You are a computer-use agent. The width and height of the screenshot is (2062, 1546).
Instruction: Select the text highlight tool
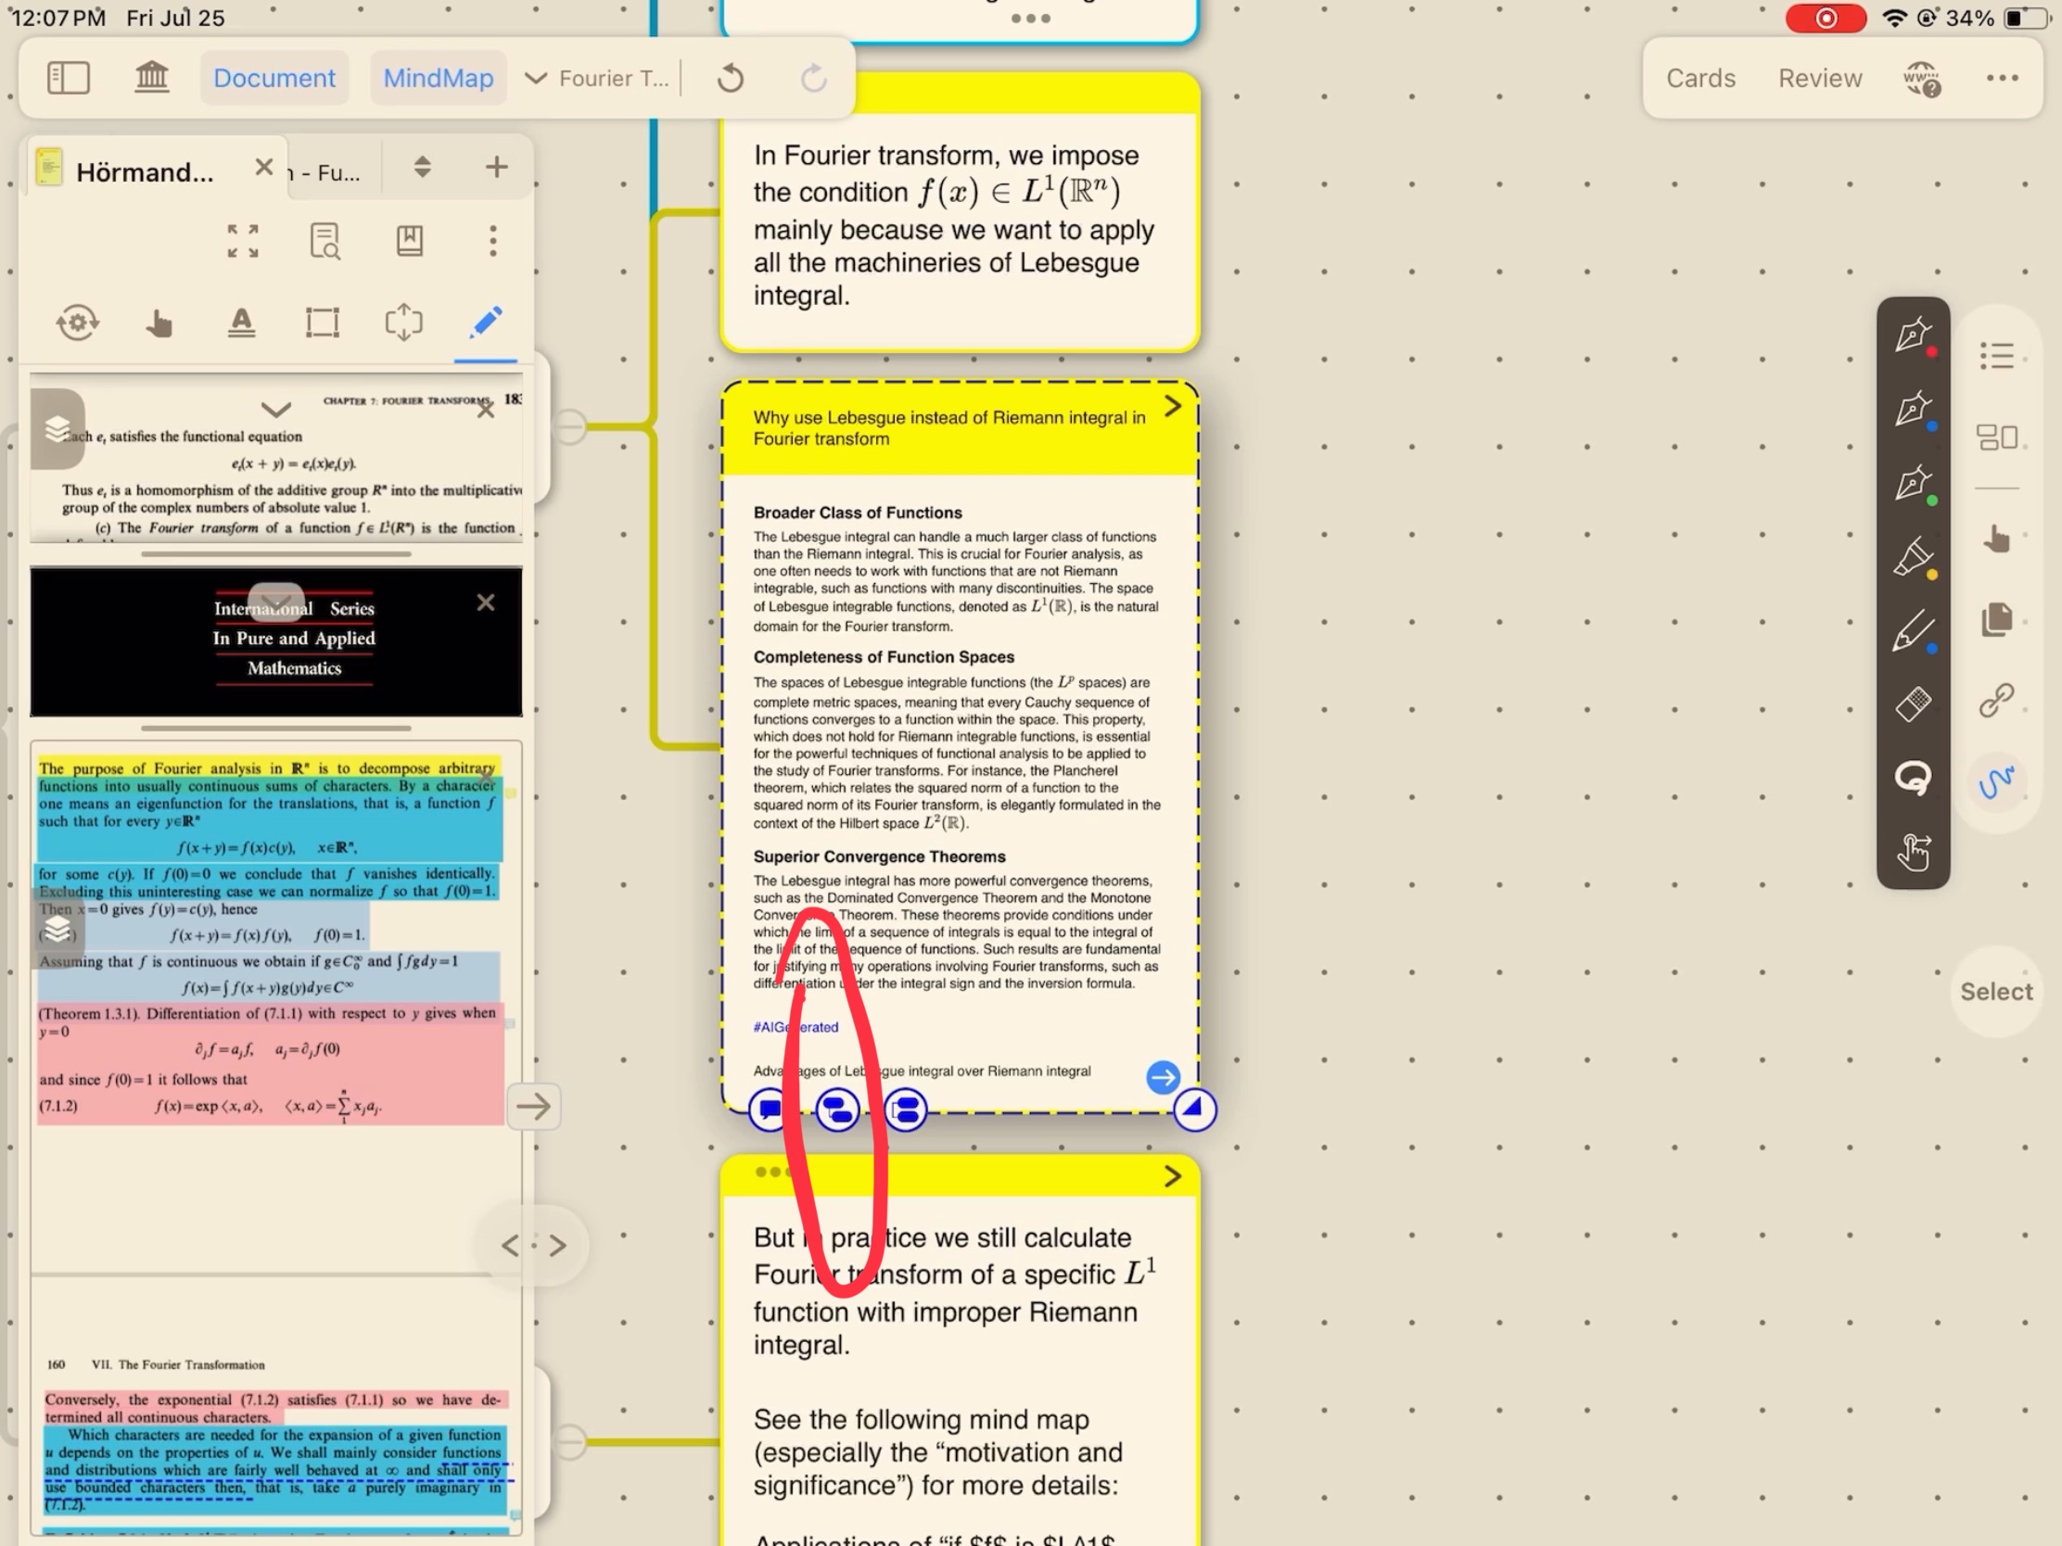pos(241,323)
